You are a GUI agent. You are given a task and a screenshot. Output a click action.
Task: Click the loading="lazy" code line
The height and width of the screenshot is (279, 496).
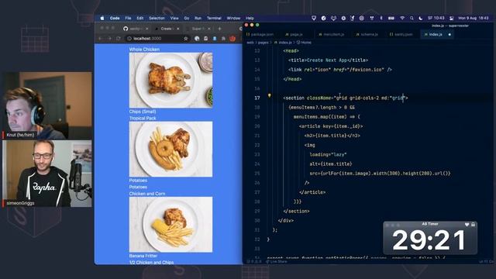point(328,155)
